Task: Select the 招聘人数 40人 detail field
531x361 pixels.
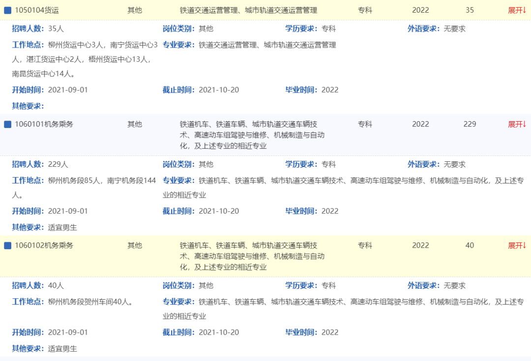Action: click(38, 285)
